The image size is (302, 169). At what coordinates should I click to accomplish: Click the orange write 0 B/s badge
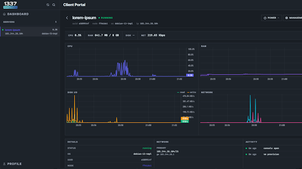pyautogui.click(x=185, y=118)
